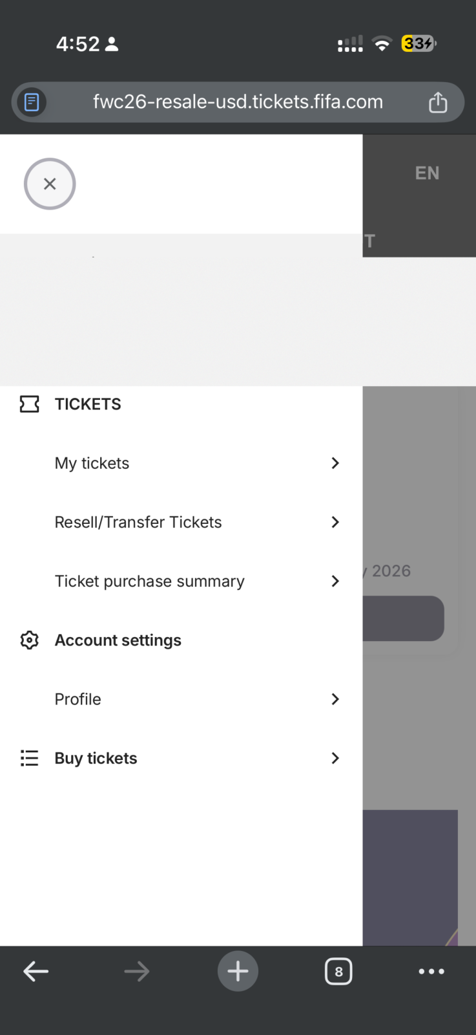The width and height of the screenshot is (476, 1035).
Task: Expand Ticket purchase summary chevron
Action: coord(335,581)
